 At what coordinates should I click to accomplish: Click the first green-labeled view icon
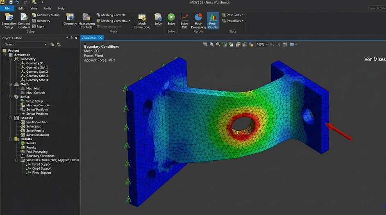[x=225, y=45]
